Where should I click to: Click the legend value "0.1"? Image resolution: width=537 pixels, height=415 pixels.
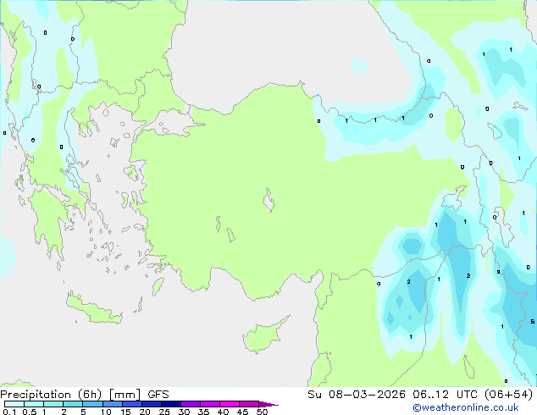pyautogui.click(x=9, y=412)
